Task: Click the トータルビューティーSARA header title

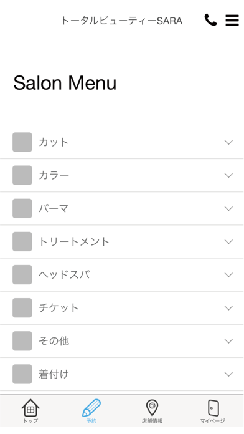Action: (x=121, y=21)
